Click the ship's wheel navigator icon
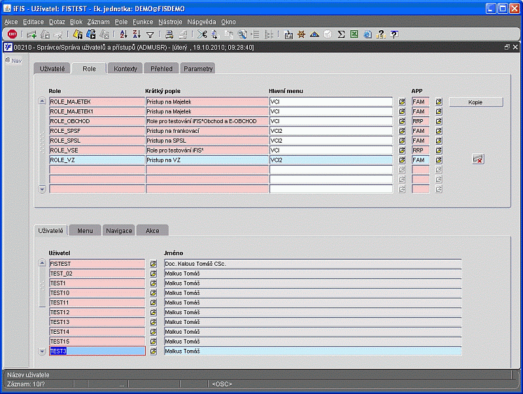Viewport: 523px width, 394px height. click(301, 34)
